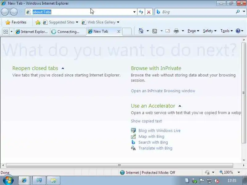Click the muted volume tray icon

217,181
